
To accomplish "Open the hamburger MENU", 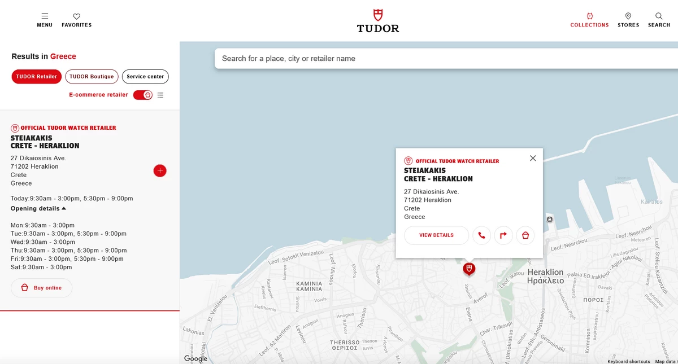I will click(x=45, y=20).
